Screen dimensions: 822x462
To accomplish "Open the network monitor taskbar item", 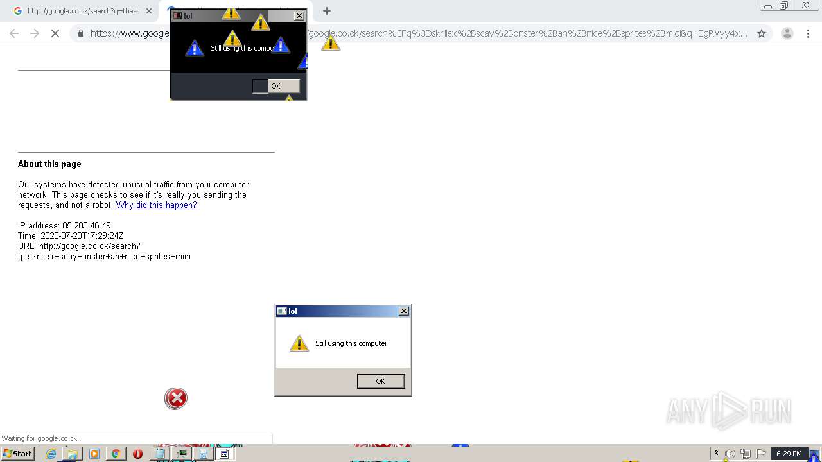I will [182, 454].
